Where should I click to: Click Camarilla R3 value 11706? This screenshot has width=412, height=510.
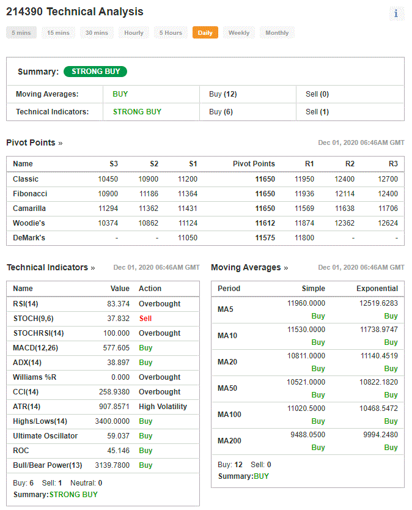click(388, 209)
